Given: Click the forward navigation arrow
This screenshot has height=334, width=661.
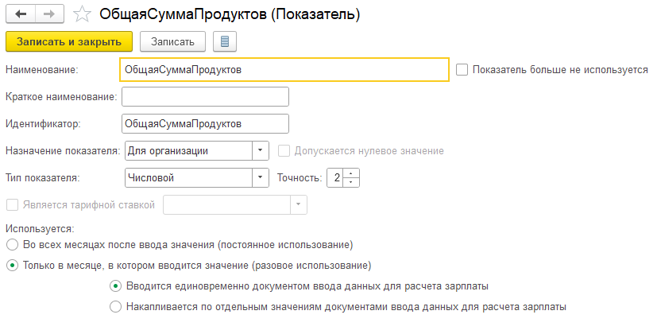Looking at the screenshot, I should 49,14.
